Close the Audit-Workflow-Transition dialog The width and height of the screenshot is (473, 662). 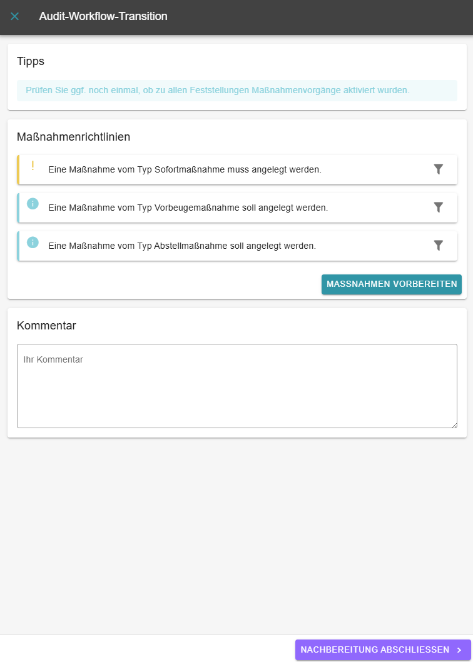[15, 16]
